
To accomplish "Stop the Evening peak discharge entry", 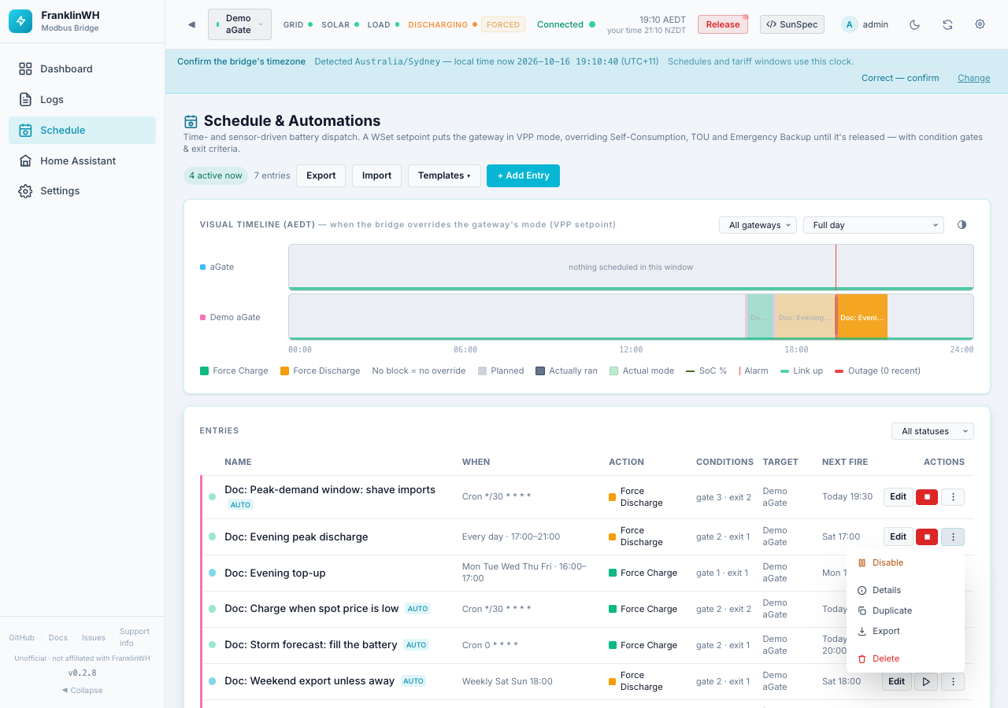I will (x=927, y=537).
